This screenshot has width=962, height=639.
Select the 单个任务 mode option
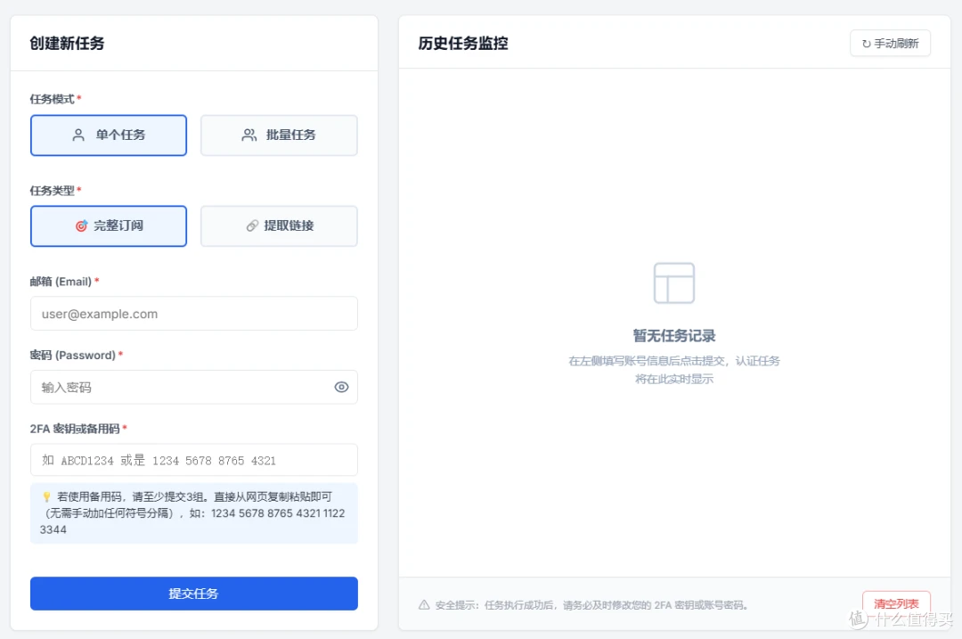tap(109, 135)
